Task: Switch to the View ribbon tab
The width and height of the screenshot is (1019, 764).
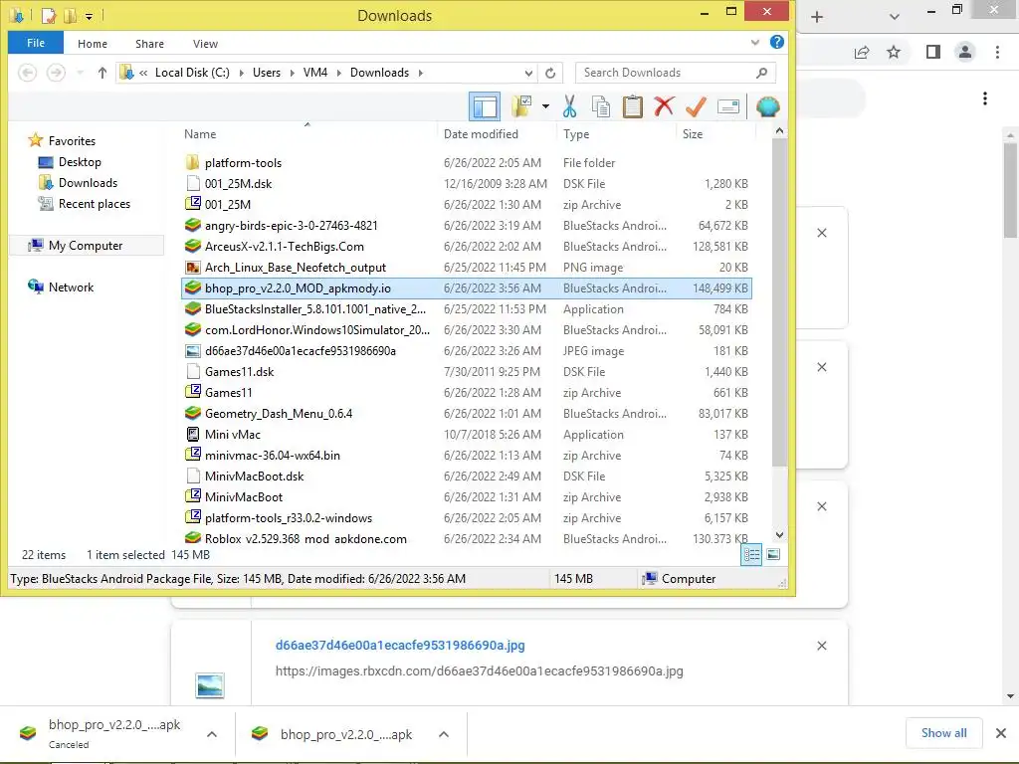Action: tap(205, 44)
